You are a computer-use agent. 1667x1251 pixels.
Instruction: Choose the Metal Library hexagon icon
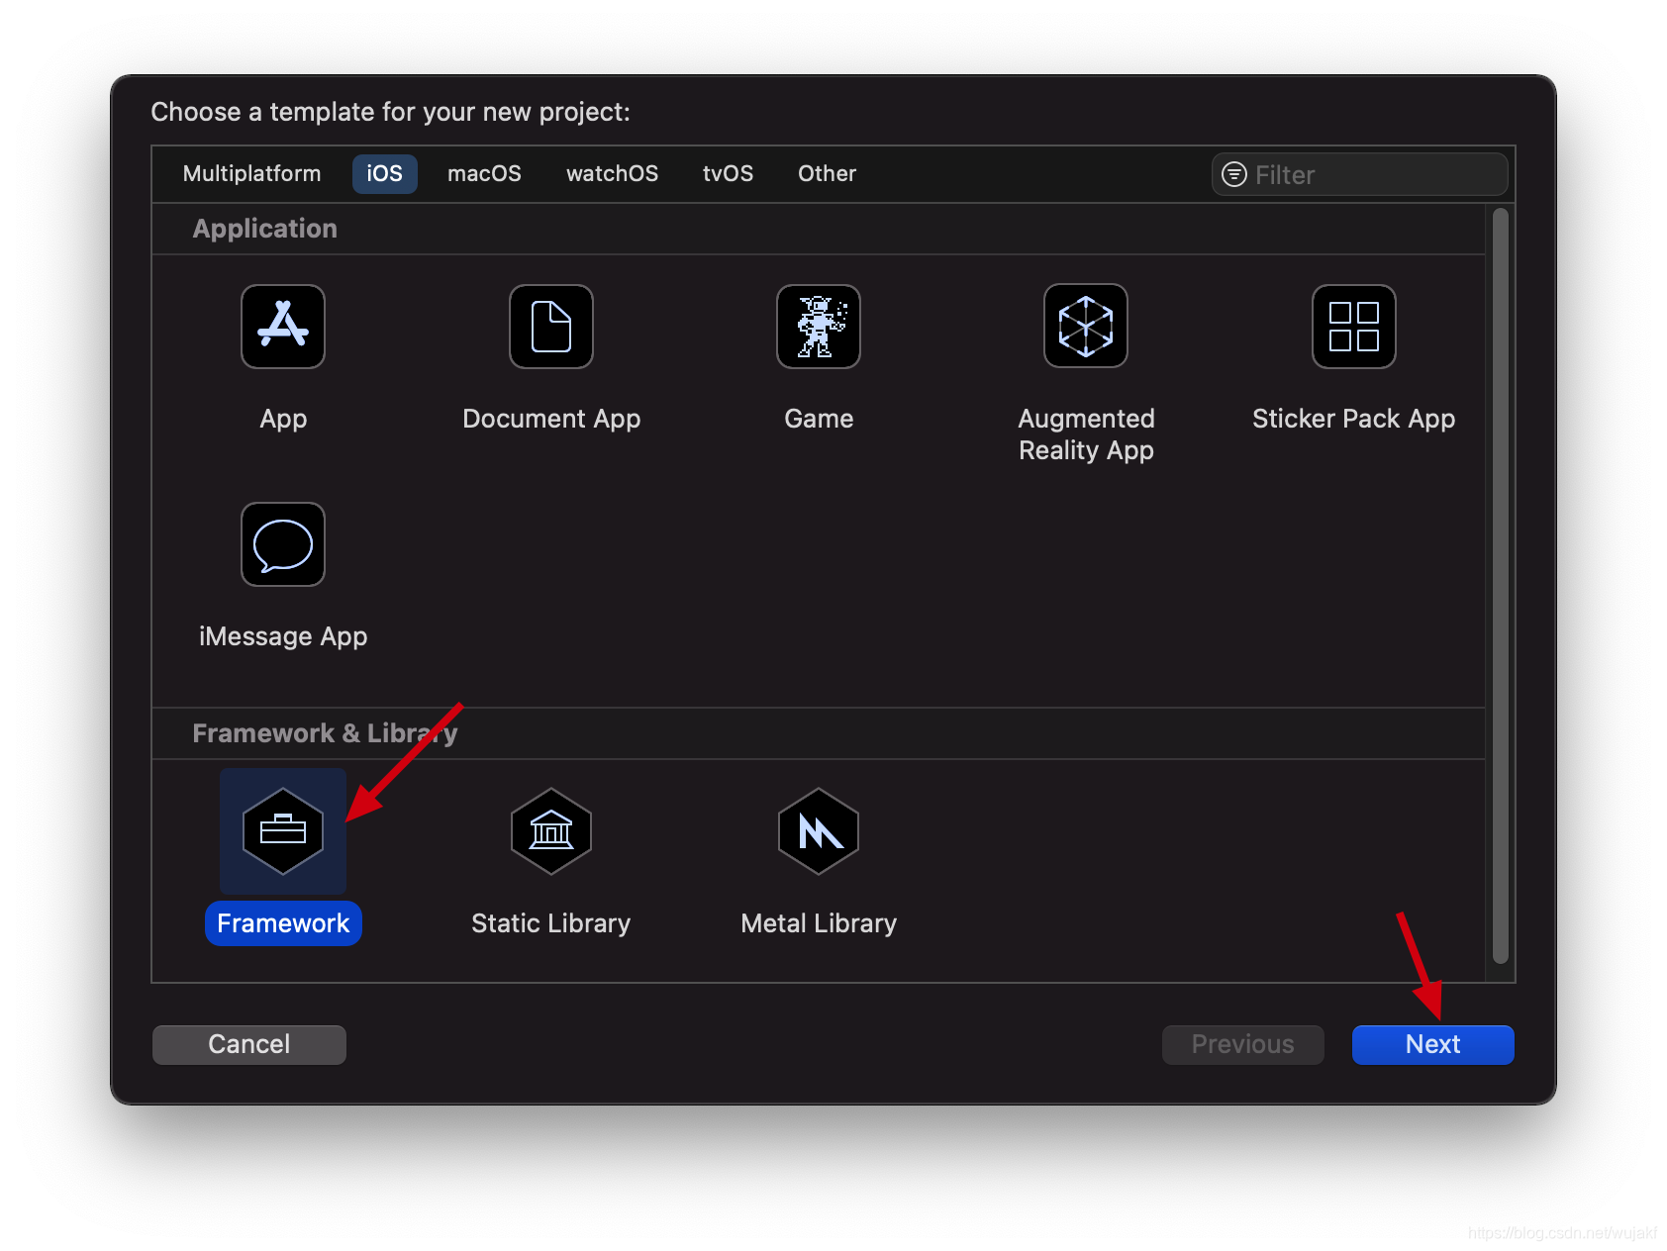coord(819,831)
